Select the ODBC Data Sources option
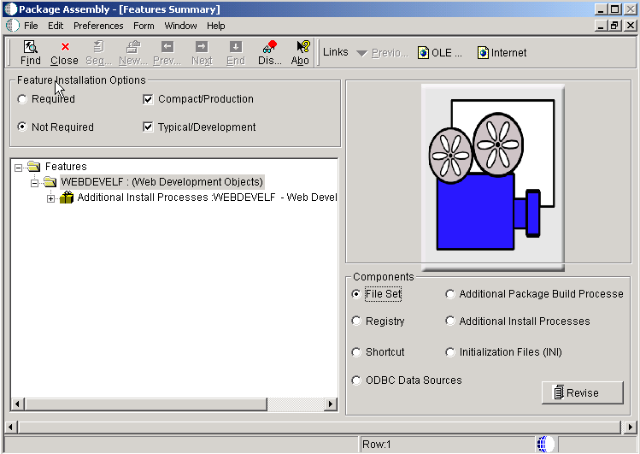Image resolution: width=640 pixels, height=454 pixels. (x=356, y=380)
